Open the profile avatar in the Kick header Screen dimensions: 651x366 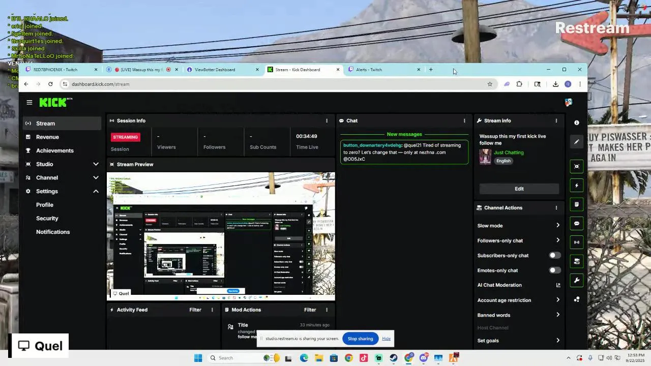(x=569, y=102)
